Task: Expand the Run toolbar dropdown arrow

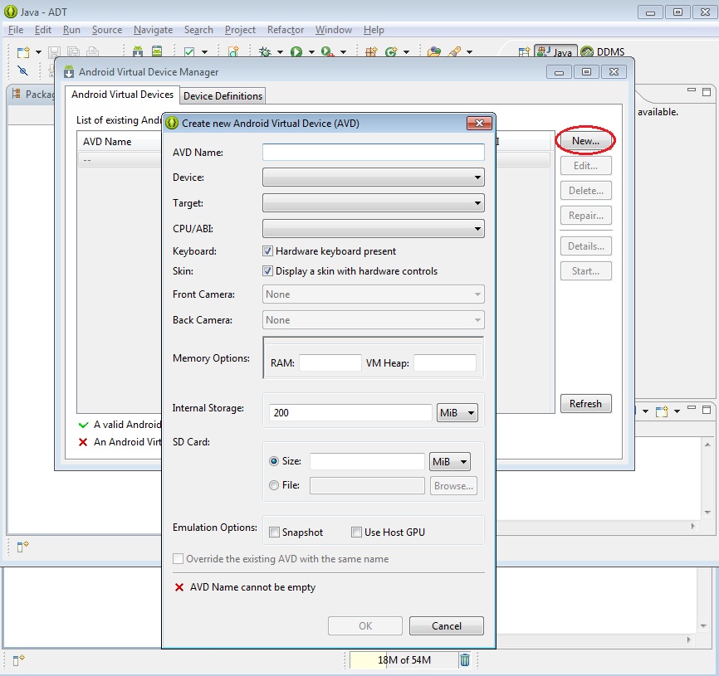Action: coord(311,52)
